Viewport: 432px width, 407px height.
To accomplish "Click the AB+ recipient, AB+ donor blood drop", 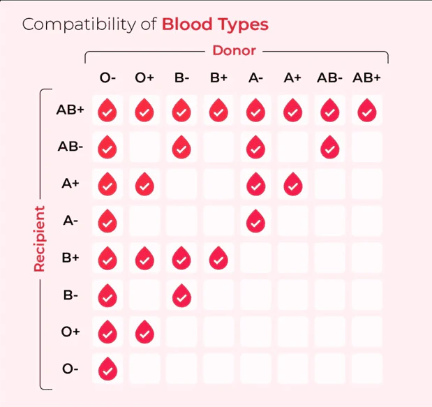I will (x=366, y=110).
